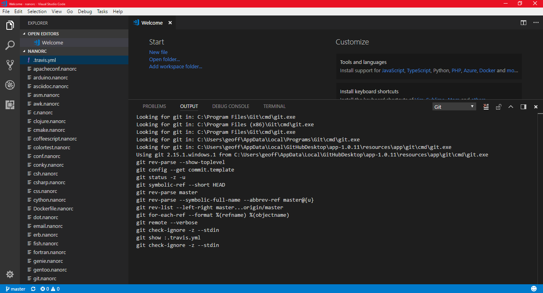Click the JavaScript language link
The width and height of the screenshot is (543, 293).
[x=393, y=70]
